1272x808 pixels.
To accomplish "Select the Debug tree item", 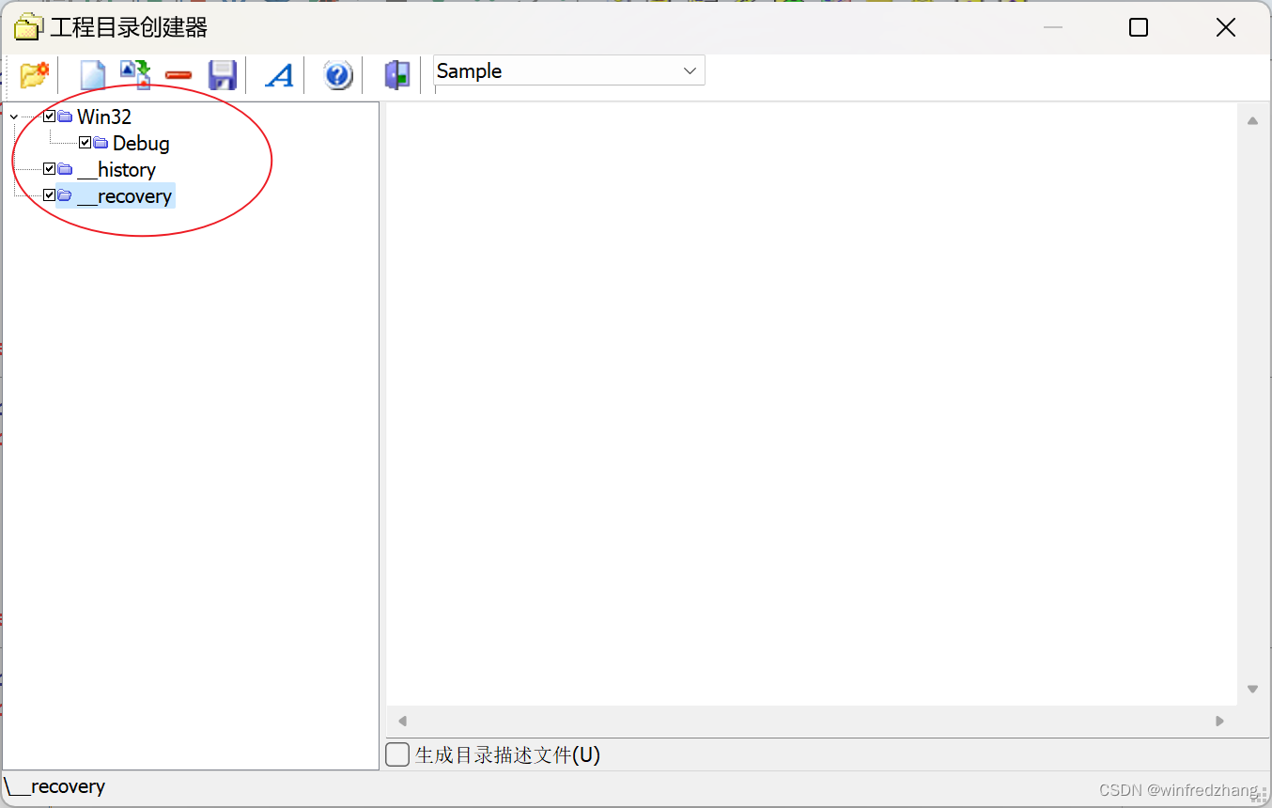I will pos(141,143).
